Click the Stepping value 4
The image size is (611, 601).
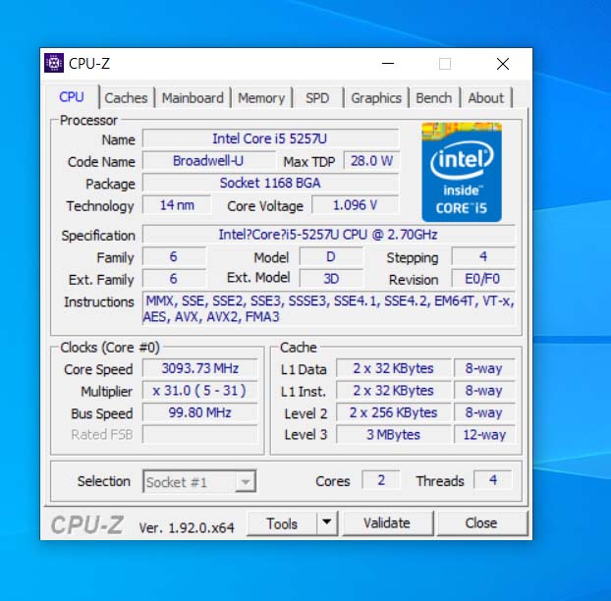coord(482,256)
